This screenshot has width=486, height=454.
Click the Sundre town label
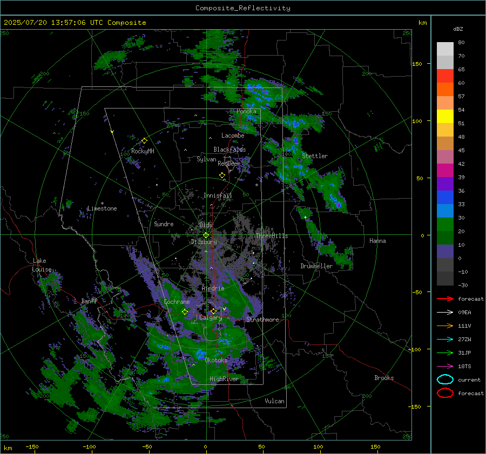click(x=164, y=223)
